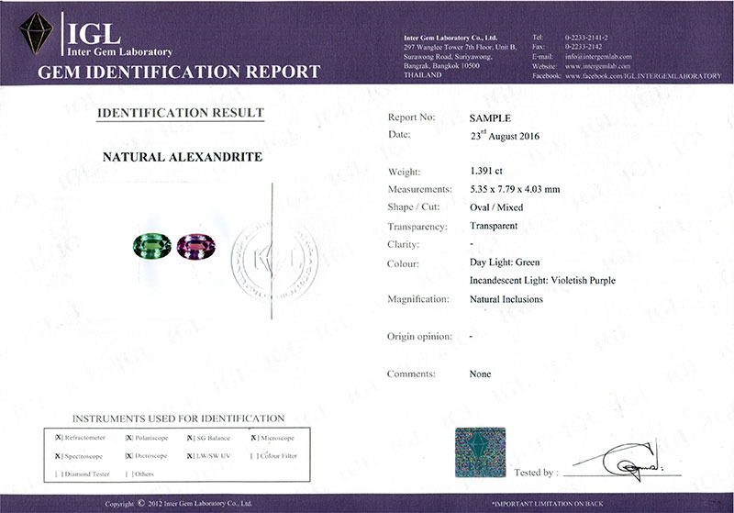Viewport: 734px width, 513px height.
Task: Click the 'IDENTIFICATION RESULT' heading
Action: tap(181, 113)
